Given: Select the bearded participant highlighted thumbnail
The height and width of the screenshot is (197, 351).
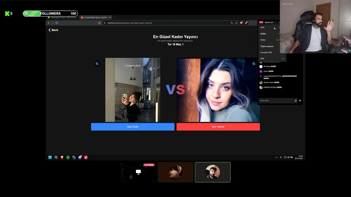Looking at the screenshot, I should pos(213,172).
